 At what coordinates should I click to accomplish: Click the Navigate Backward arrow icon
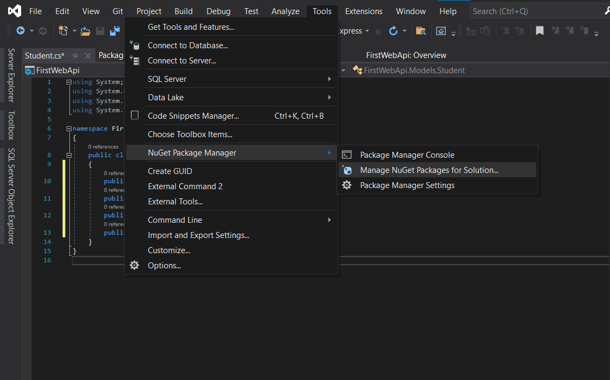21,31
